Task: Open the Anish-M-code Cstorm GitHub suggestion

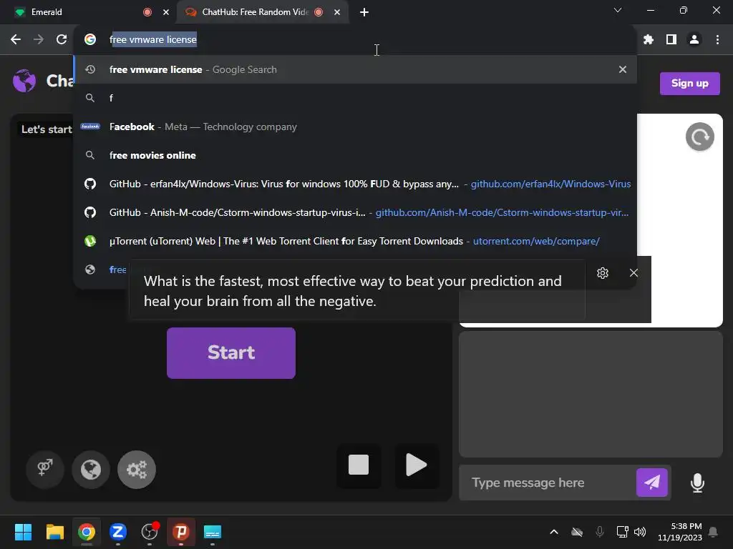Action: [355, 212]
